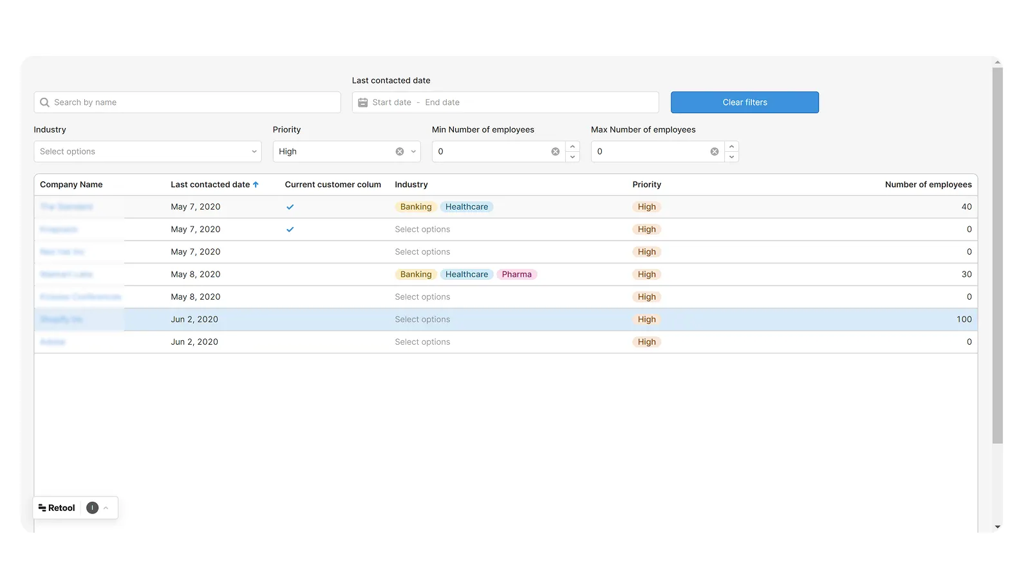Click the Retool logo badge
Image resolution: width=1030 pixels, height=579 pixels.
57,508
